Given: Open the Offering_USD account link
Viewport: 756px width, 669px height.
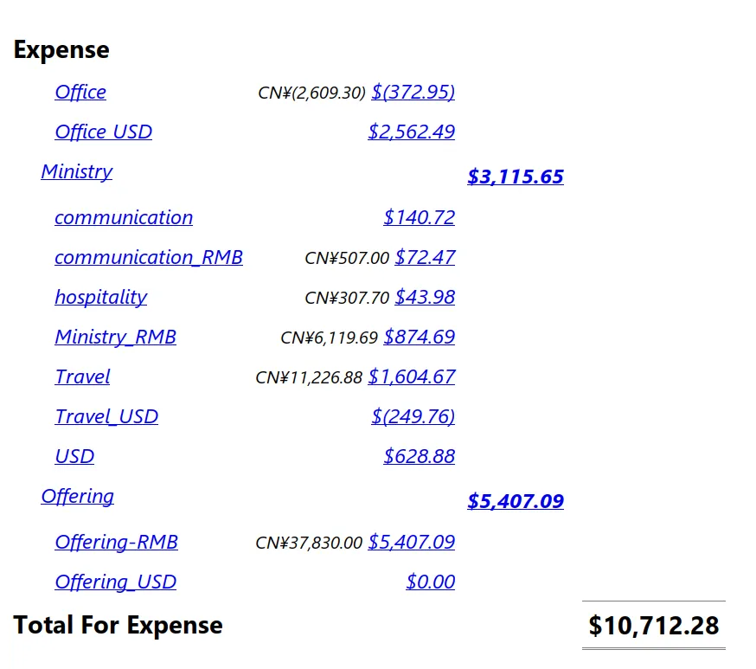Looking at the screenshot, I should [115, 582].
